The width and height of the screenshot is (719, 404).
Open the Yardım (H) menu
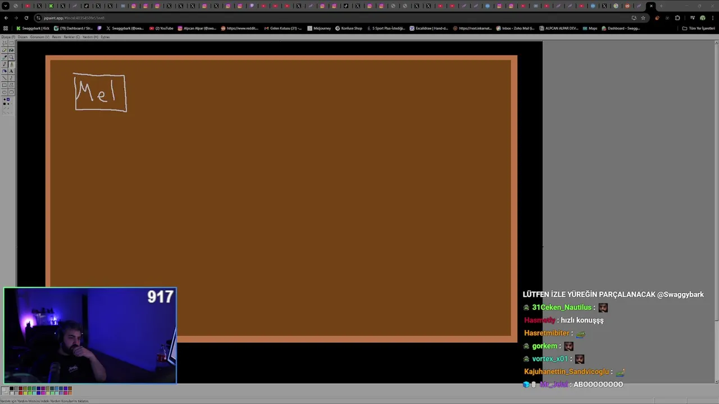click(90, 37)
